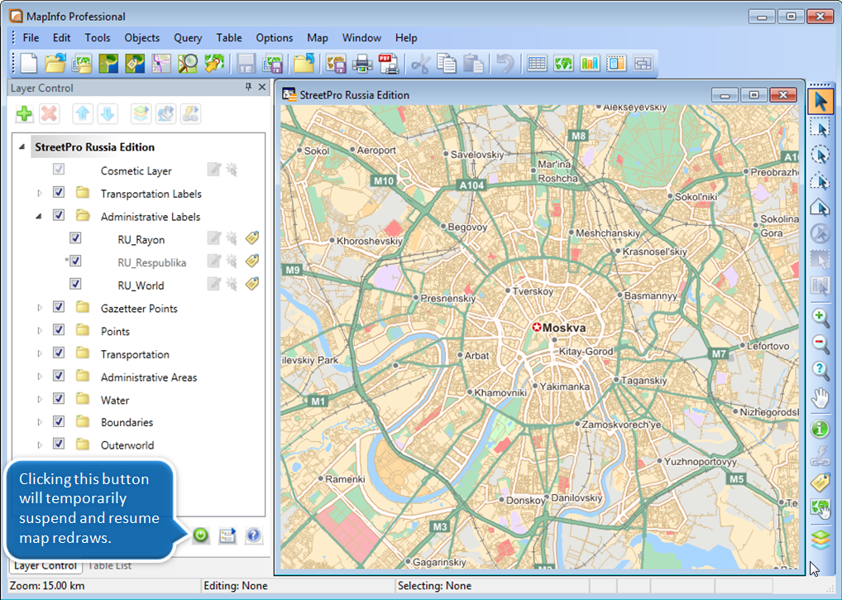Open a table using the Open folder icon
Screen dimensions: 842x600
55,64
